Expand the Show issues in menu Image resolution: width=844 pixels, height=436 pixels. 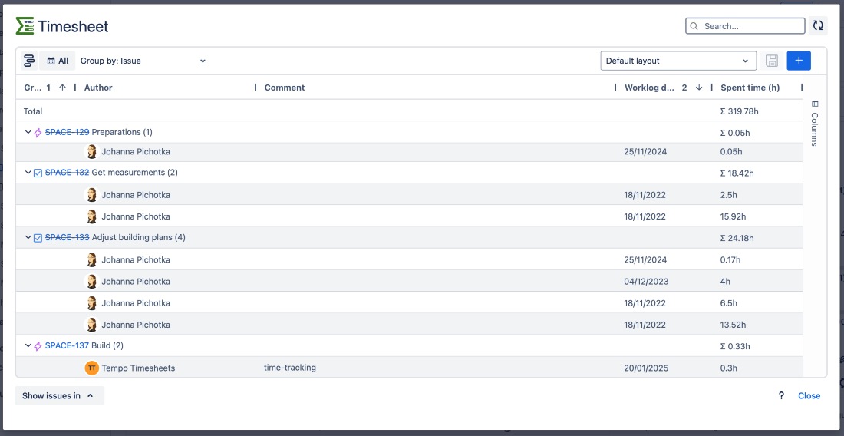(x=59, y=395)
